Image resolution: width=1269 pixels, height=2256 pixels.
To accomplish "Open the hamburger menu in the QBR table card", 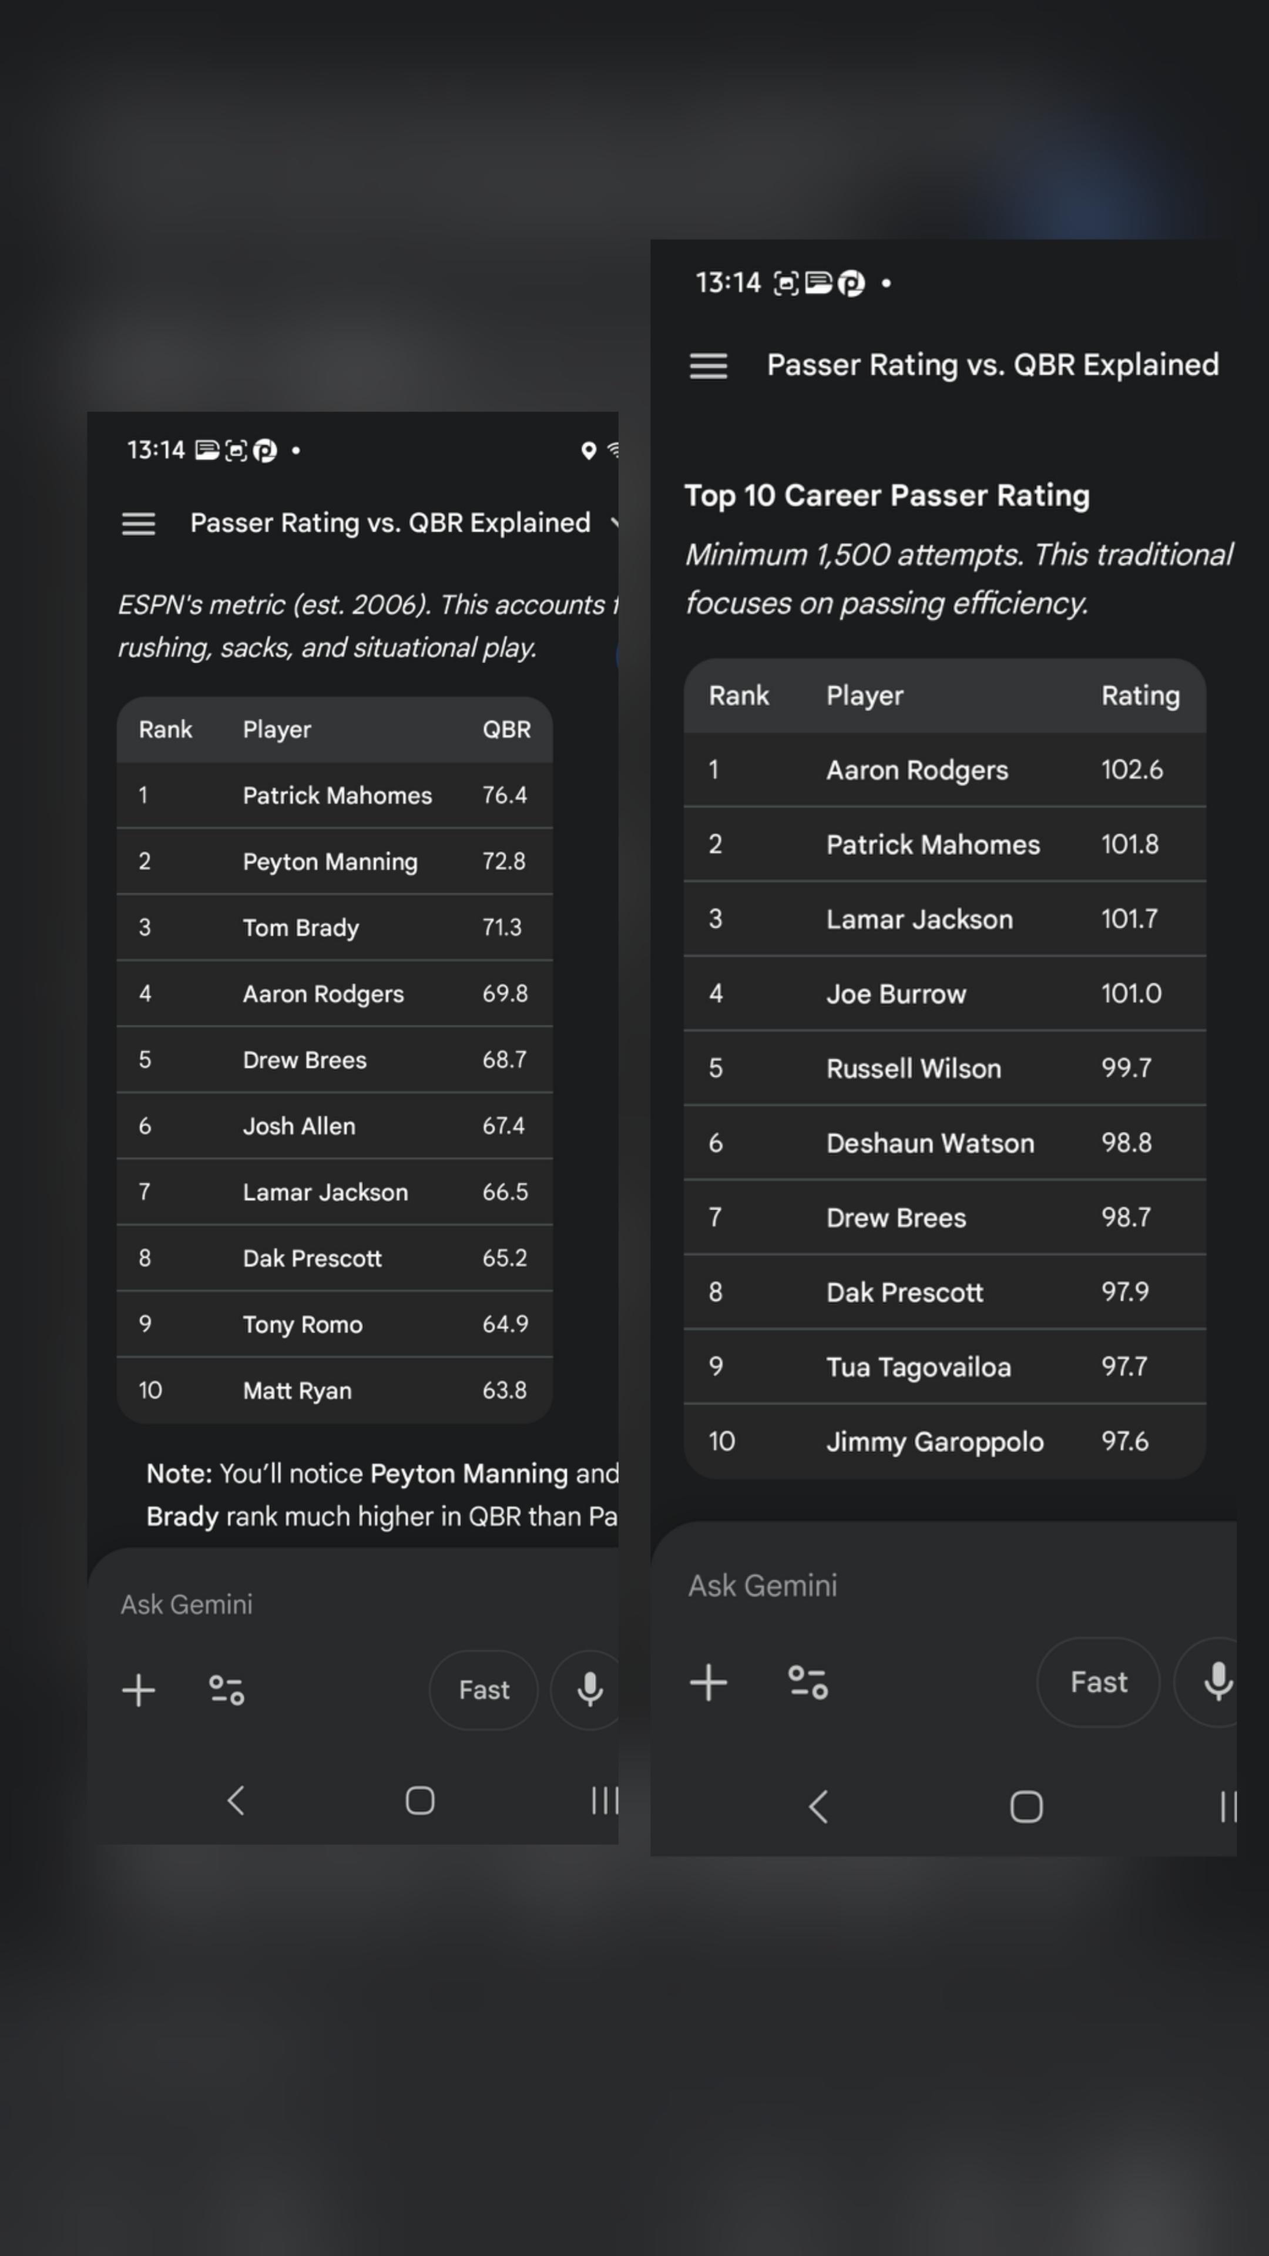I will (139, 523).
